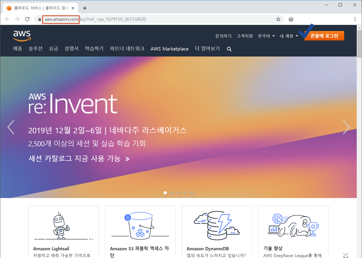This screenshot has width=362, height=258.
Task: Click the S3 bucket illustration
Action: coord(140,226)
